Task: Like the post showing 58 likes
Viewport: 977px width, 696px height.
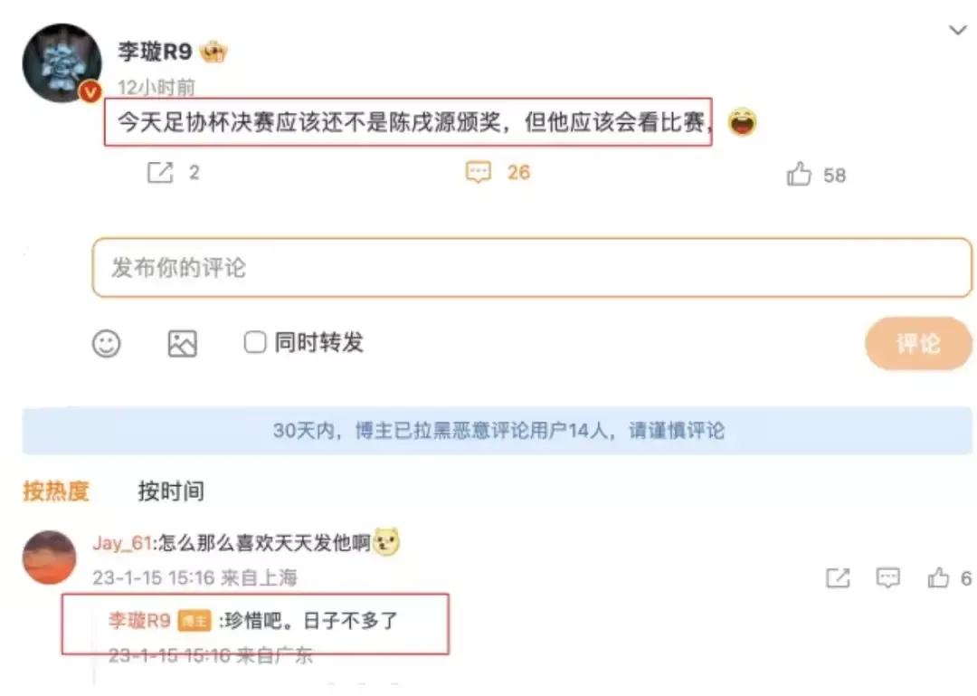Action: click(x=799, y=175)
